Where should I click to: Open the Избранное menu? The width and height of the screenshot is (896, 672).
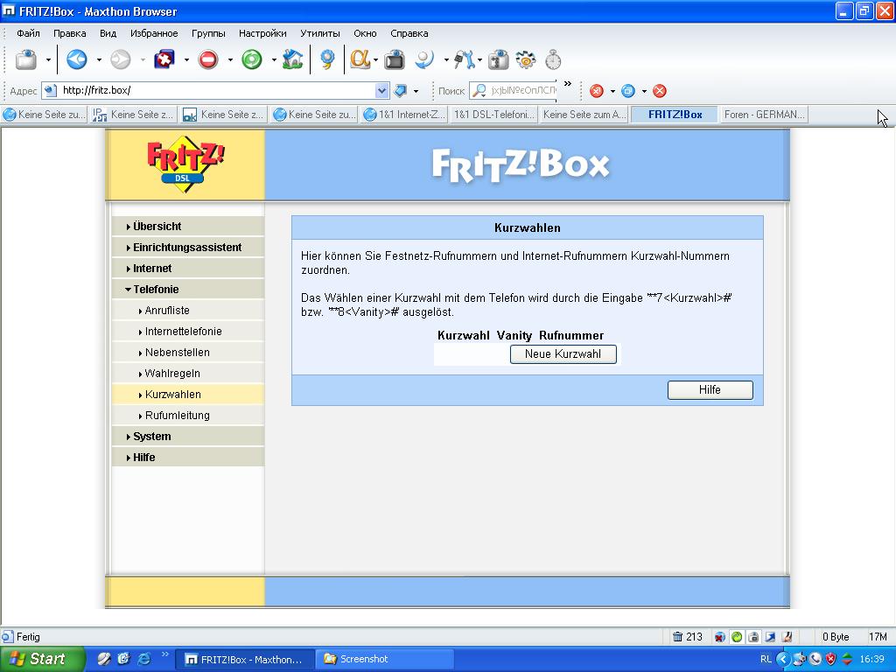[x=154, y=33]
